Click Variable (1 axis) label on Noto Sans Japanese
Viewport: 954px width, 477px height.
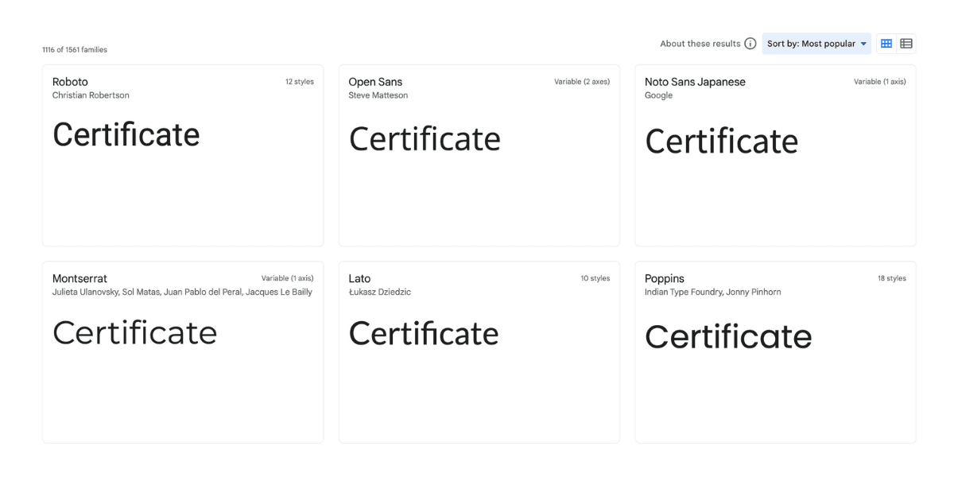click(x=880, y=82)
